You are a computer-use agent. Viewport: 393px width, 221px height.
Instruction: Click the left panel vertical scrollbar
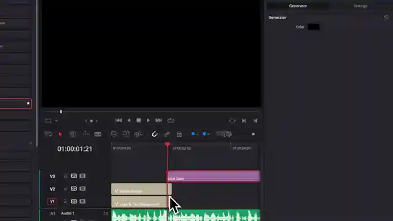click(37, 74)
